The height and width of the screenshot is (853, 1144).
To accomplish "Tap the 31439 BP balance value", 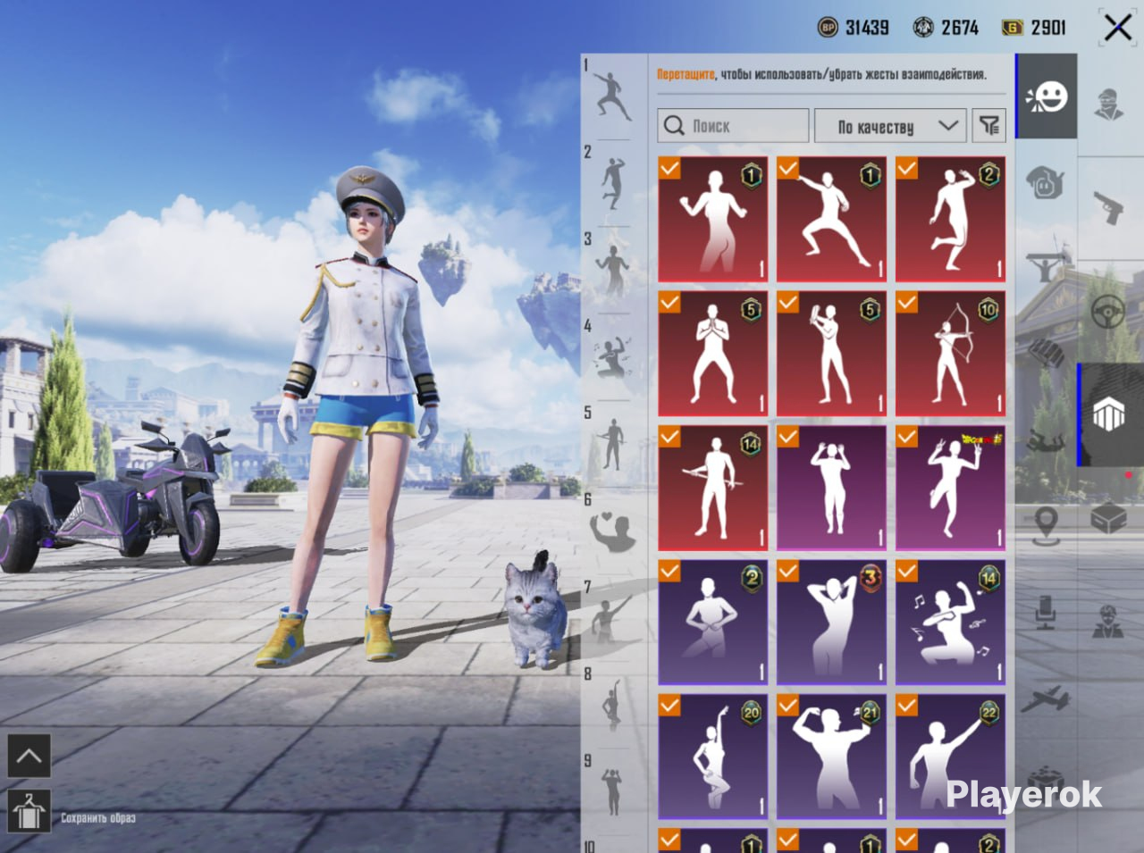I will (867, 28).
